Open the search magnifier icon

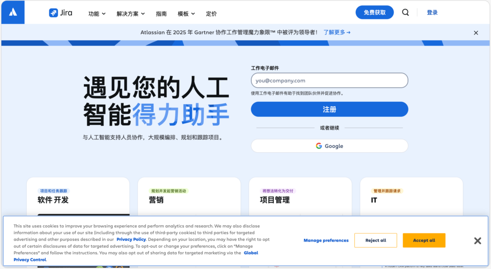[x=406, y=12]
